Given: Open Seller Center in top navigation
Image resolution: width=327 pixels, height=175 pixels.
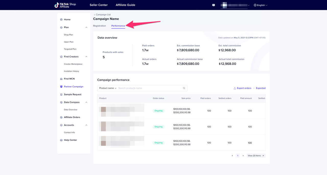Looking at the screenshot, I should tap(99, 5).
